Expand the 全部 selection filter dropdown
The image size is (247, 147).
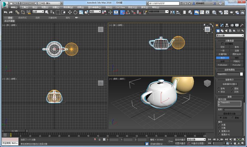coord(38,12)
